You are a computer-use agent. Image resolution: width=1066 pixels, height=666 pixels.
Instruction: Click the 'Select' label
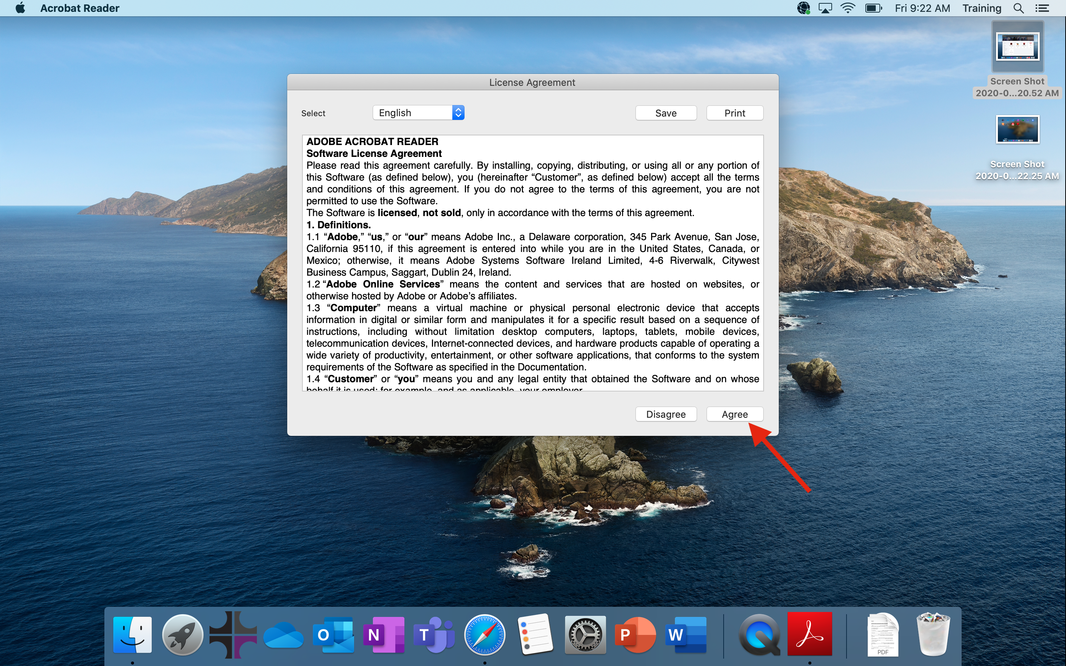[313, 113]
